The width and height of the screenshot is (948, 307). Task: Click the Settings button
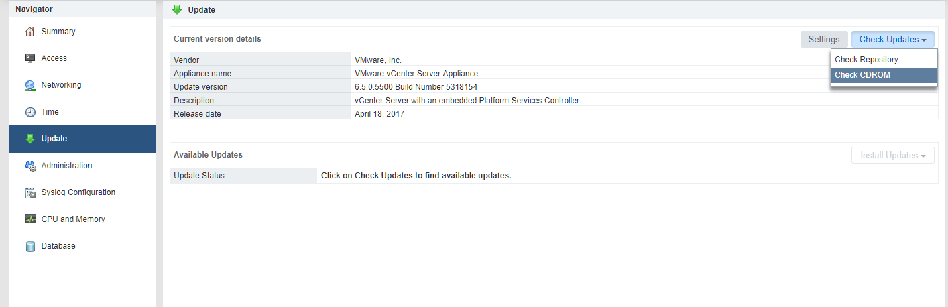tap(823, 40)
